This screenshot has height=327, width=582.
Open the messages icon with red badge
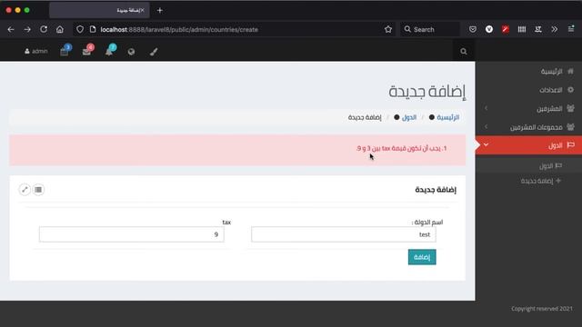tap(87, 51)
